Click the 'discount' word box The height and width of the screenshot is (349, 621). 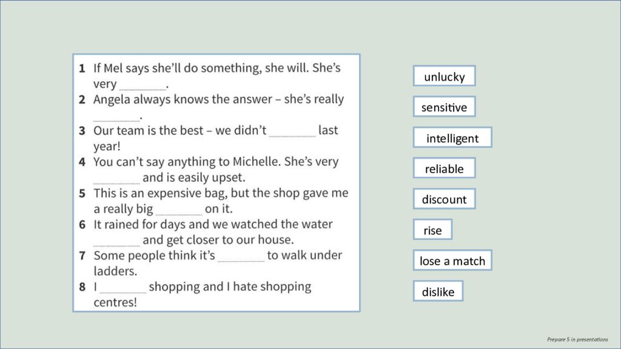pos(444,199)
